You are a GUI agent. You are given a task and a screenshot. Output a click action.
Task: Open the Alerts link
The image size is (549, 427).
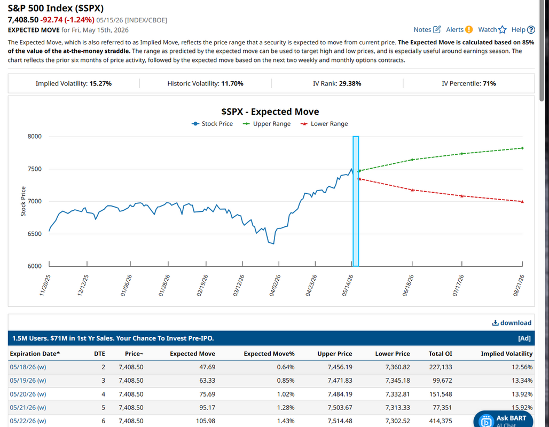[x=455, y=30]
